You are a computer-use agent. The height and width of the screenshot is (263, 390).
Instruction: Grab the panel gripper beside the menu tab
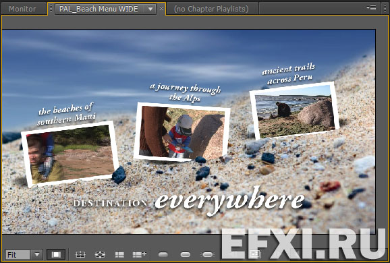tap(51, 9)
